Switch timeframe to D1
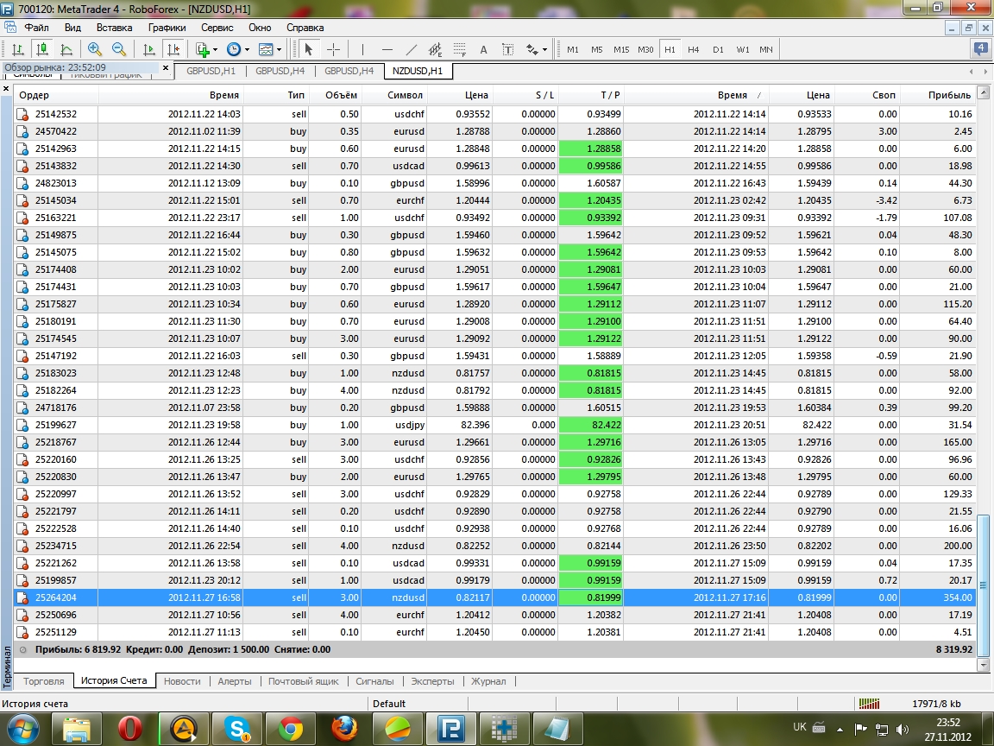 [718, 49]
